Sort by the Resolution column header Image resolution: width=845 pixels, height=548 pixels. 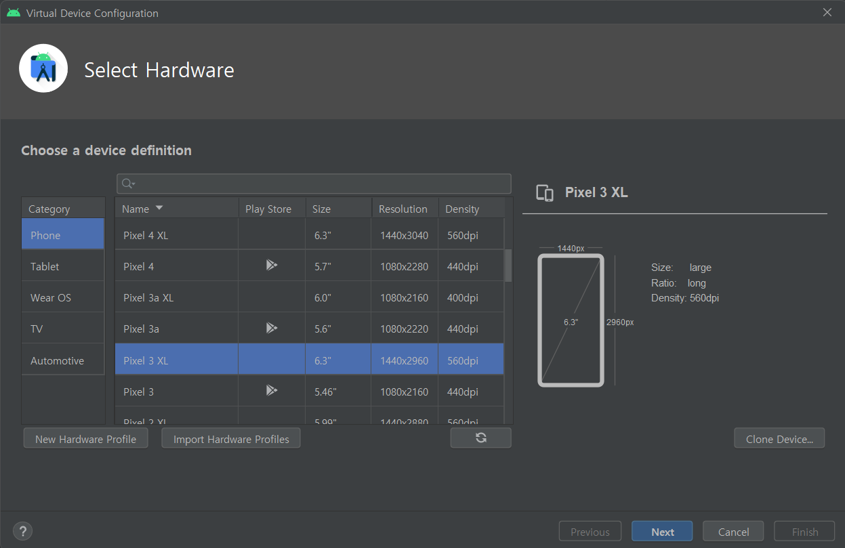[x=405, y=209]
